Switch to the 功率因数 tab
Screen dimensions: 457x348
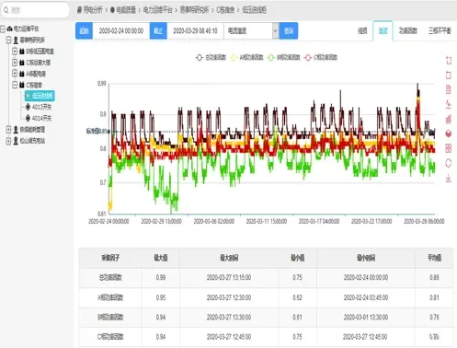(408, 30)
